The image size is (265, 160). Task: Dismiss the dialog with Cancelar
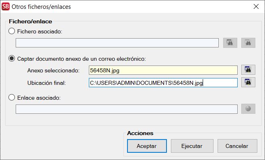point(237,146)
